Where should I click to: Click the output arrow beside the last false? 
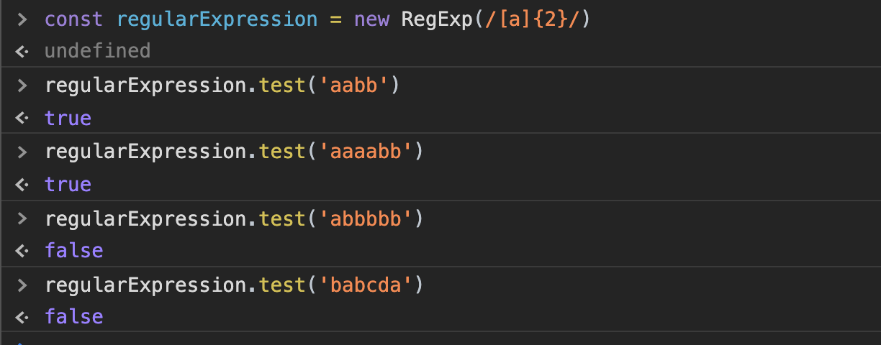click(22, 316)
